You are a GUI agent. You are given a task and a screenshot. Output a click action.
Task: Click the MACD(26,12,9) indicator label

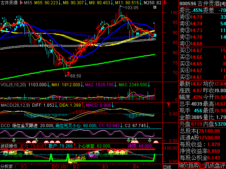pos(15,105)
